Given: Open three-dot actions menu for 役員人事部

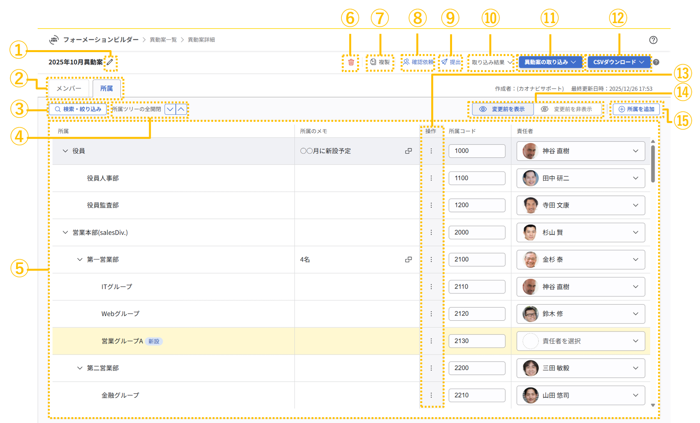Looking at the screenshot, I should (431, 178).
